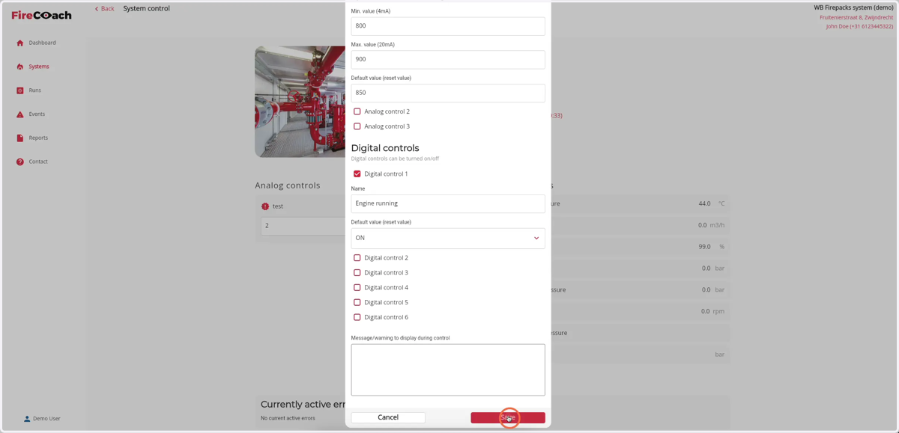This screenshot has width=899, height=433.
Task: Open the ON default value dropdown
Action: pos(448,238)
